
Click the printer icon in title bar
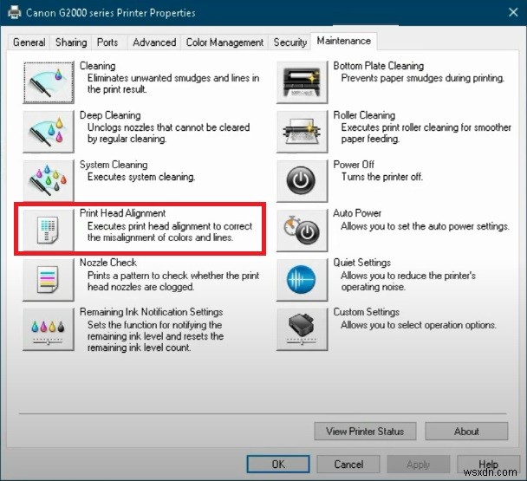(x=15, y=13)
